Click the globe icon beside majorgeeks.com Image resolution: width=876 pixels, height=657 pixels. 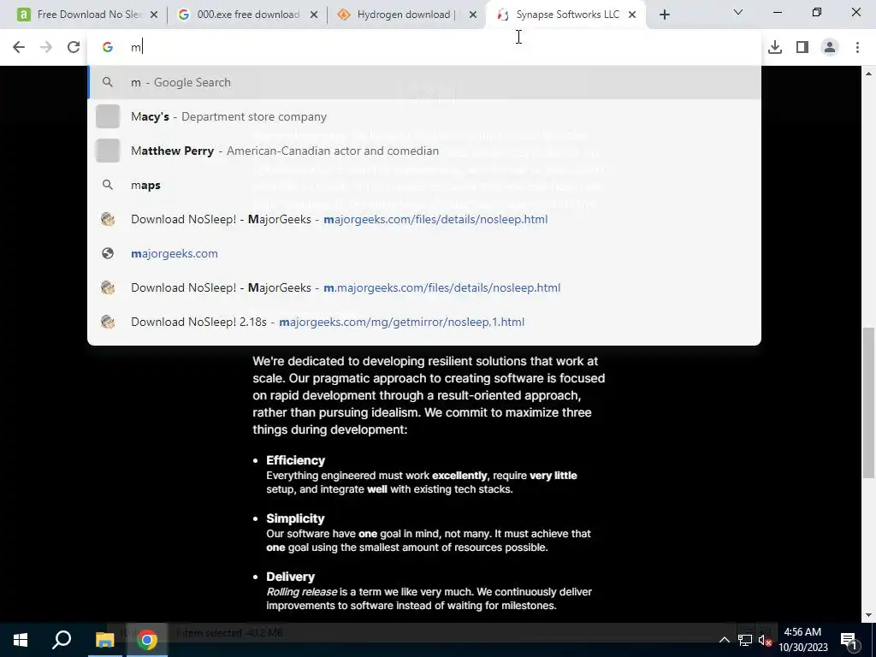(108, 253)
